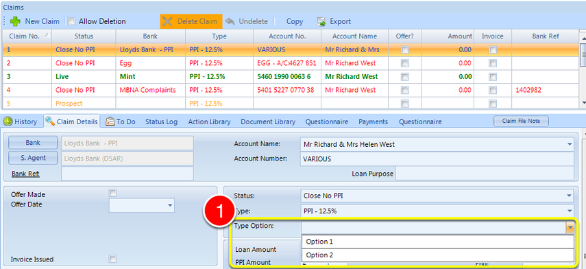Open the Account Name dropdown
The width and height of the screenshot is (586, 269).
click(x=569, y=144)
